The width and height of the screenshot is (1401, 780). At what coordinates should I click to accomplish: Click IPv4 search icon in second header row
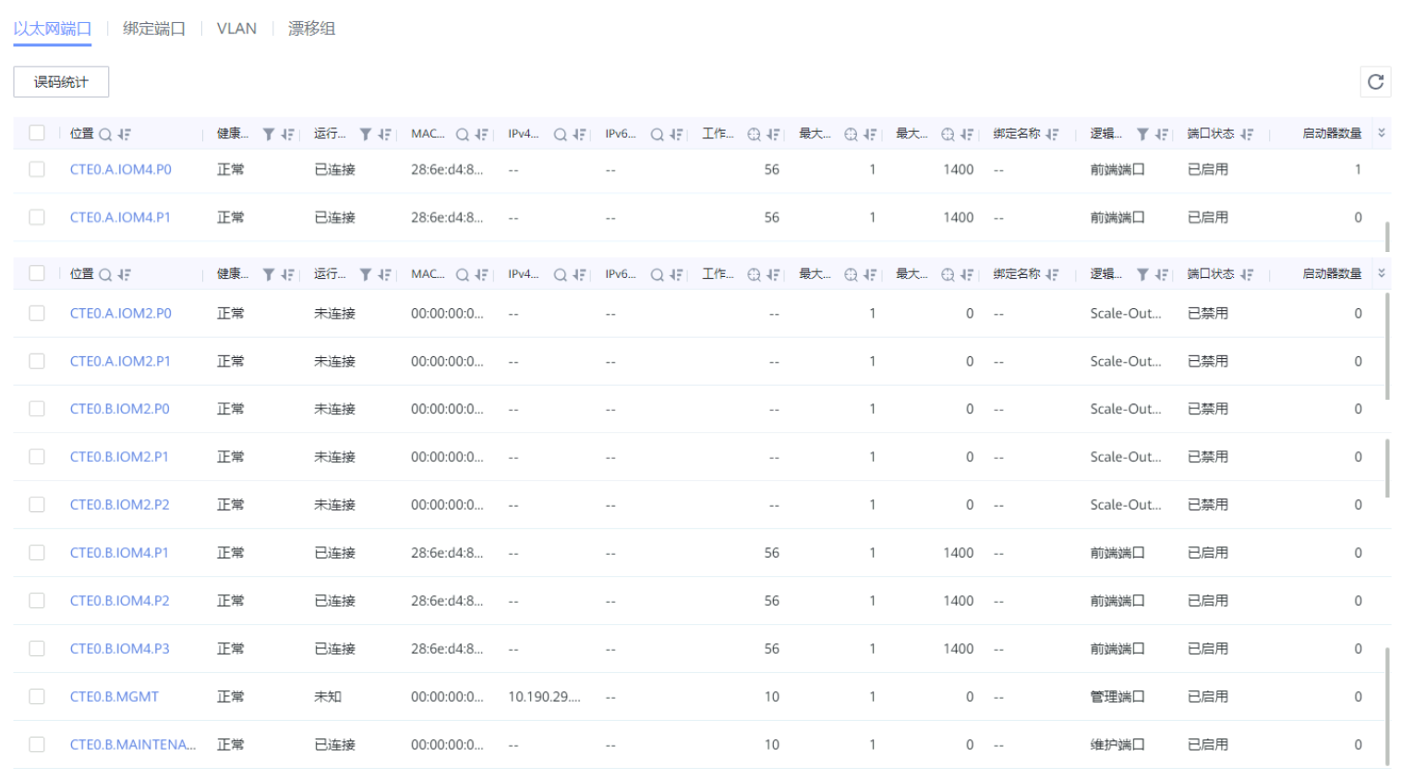[x=560, y=275]
